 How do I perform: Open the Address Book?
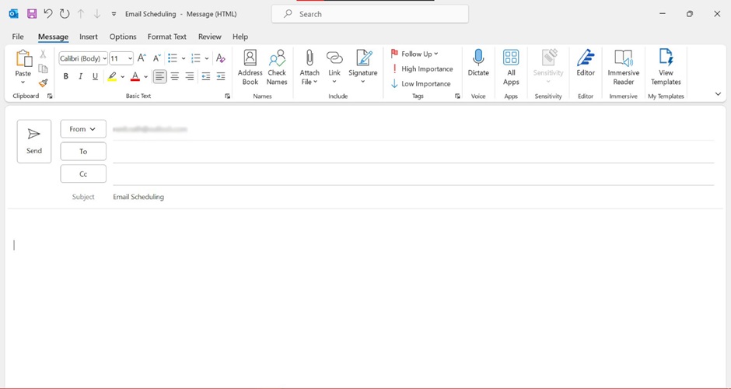click(x=250, y=68)
